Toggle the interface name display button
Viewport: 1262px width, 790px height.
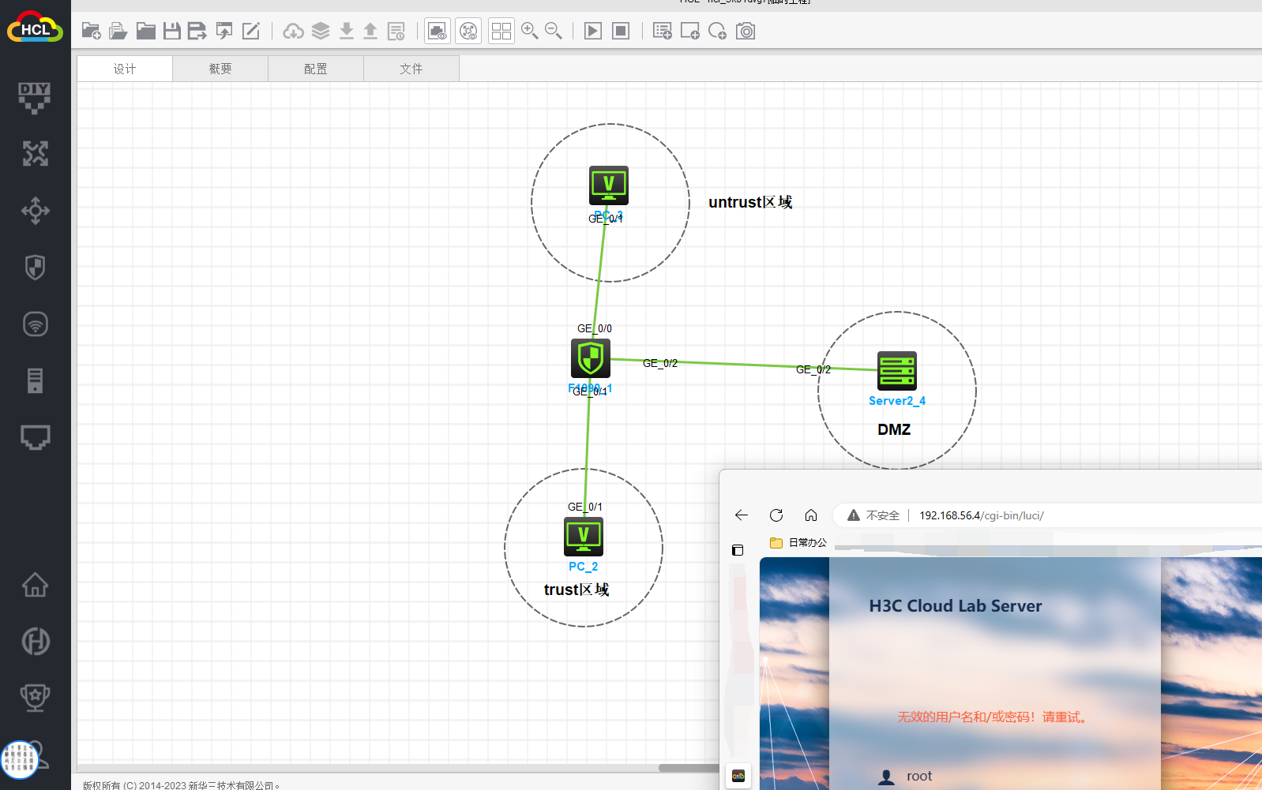pyautogui.click(x=438, y=31)
